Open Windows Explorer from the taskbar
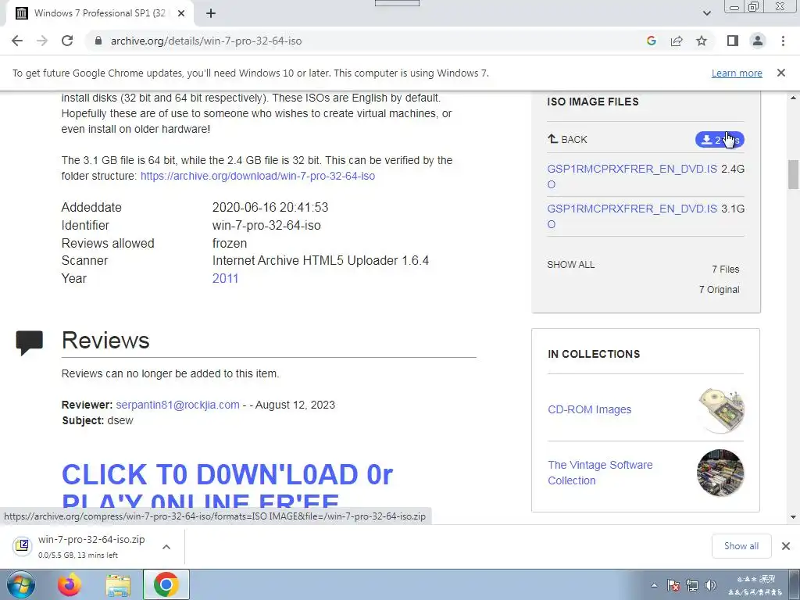 [x=118, y=585]
